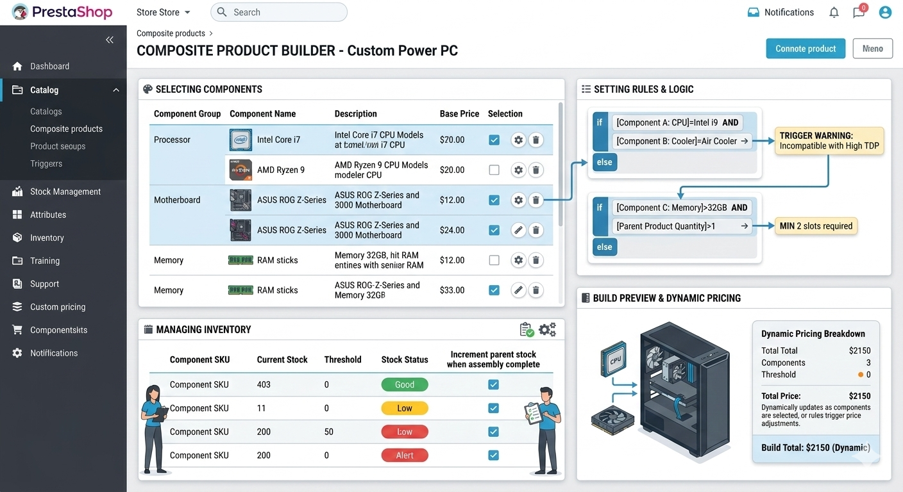Open settings gear for Intel Core i7

point(518,140)
